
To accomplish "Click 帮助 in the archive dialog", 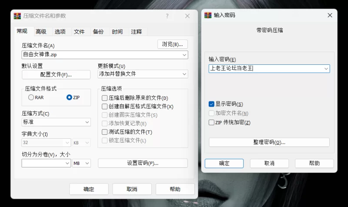I will tap(175, 189).
